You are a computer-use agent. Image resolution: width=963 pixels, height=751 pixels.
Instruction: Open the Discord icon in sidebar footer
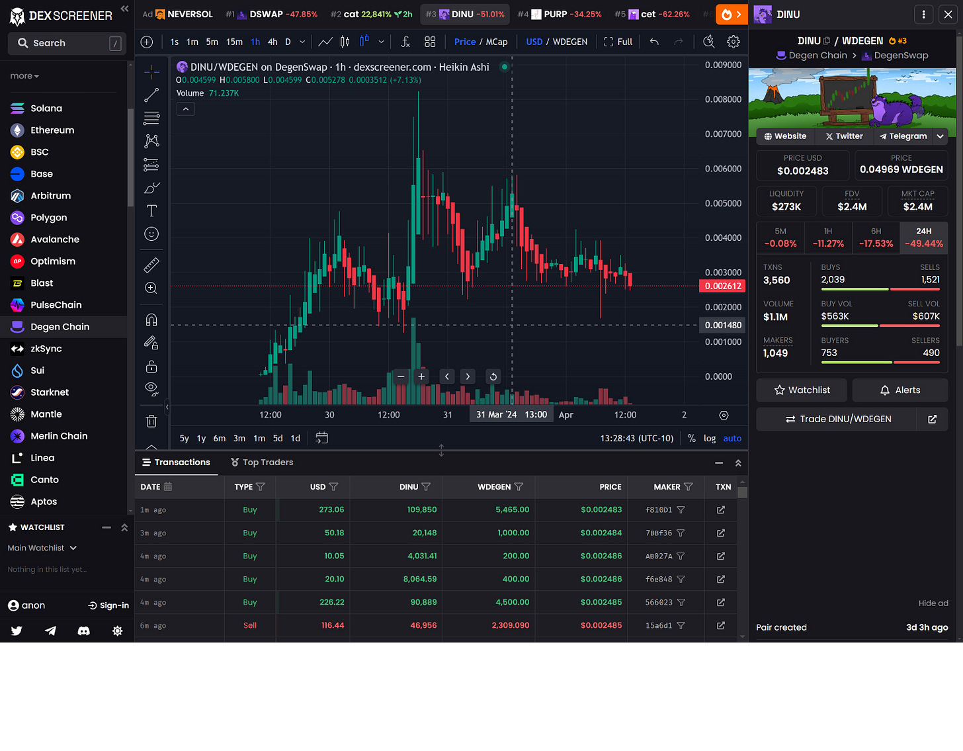click(84, 631)
